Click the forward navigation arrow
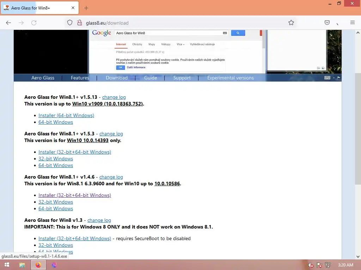Viewport: 361px width, 270px height. [x=21, y=23]
